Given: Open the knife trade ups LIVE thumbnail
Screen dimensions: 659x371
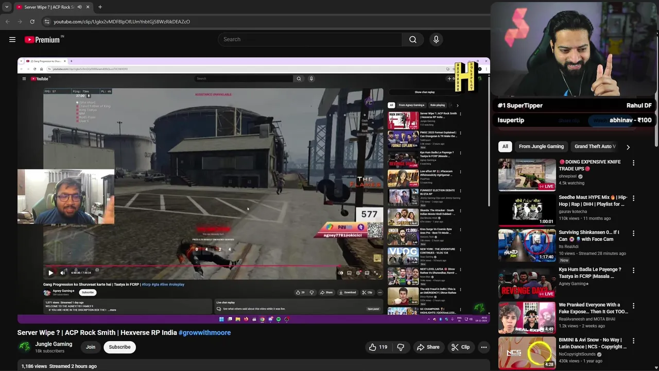Looking at the screenshot, I should [x=527, y=175].
